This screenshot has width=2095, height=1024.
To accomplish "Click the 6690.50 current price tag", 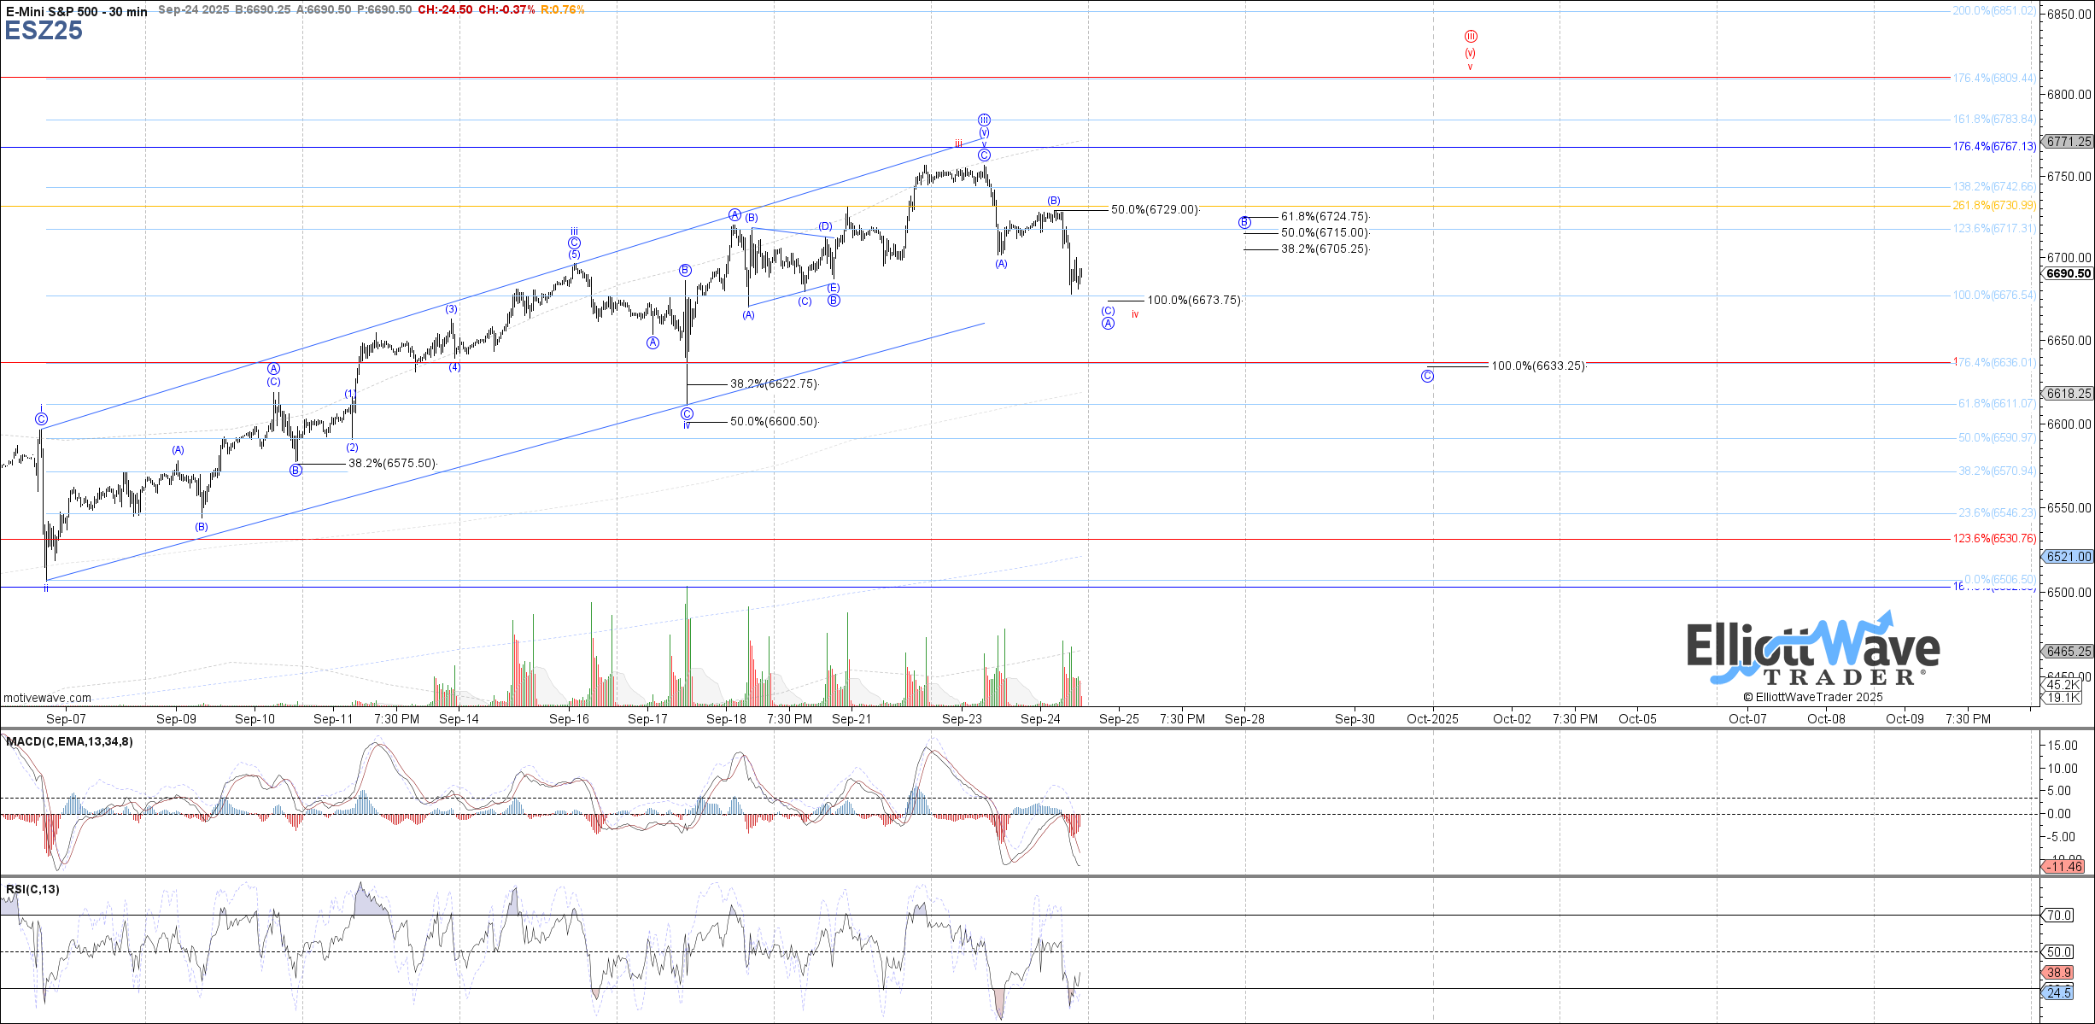I will pyautogui.click(x=2068, y=273).
